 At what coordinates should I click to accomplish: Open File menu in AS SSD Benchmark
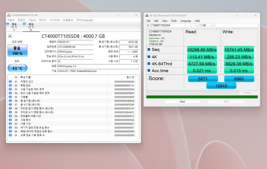pyautogui.click(x=149, y=21)
